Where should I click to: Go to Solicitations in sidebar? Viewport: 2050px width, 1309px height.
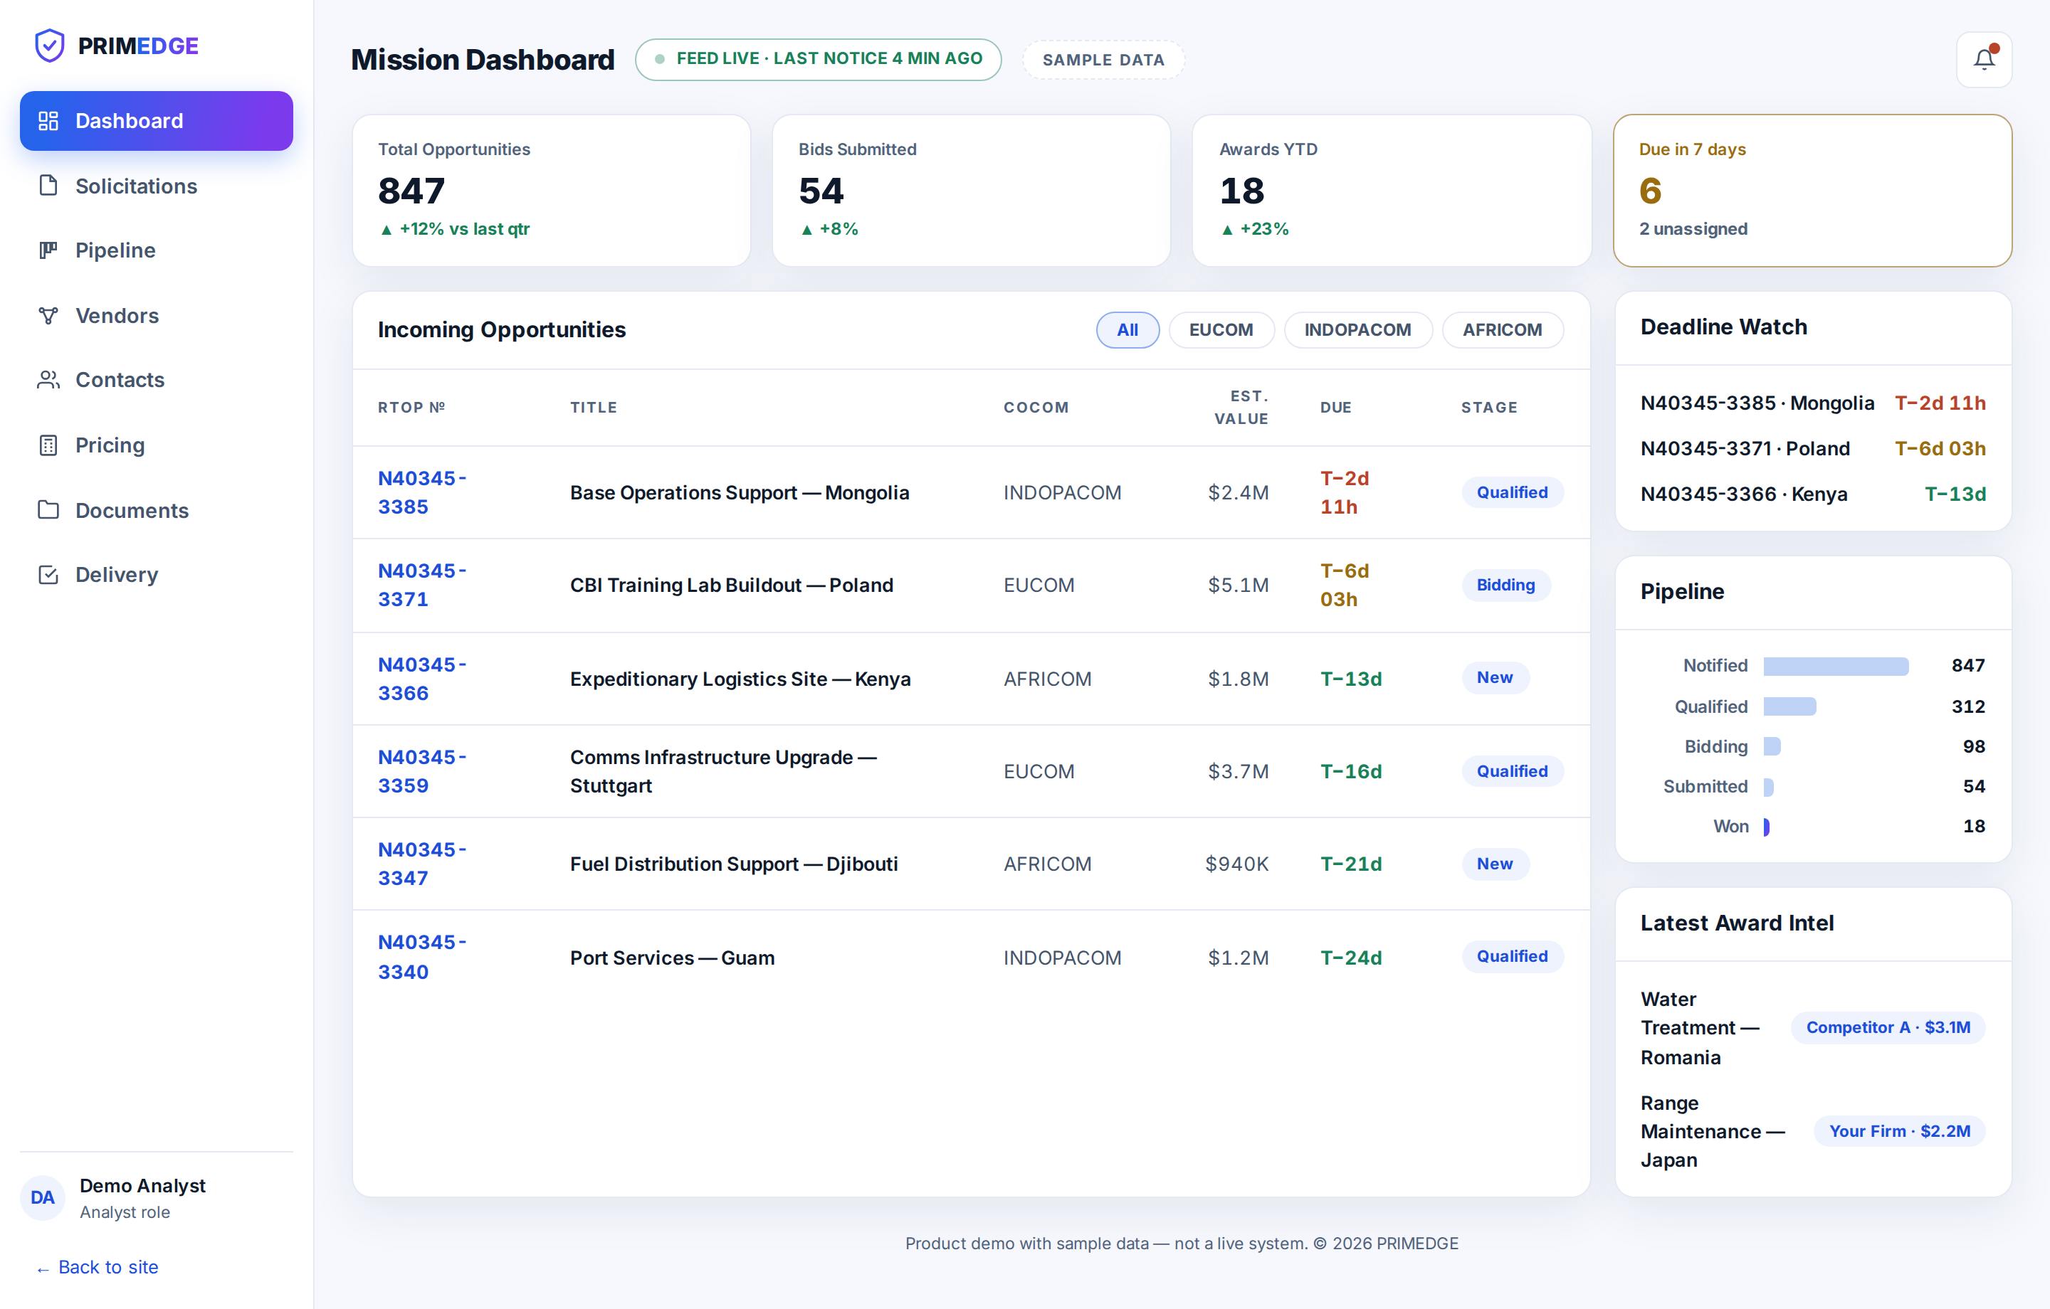pyautogui.click(x=157, y=186)
